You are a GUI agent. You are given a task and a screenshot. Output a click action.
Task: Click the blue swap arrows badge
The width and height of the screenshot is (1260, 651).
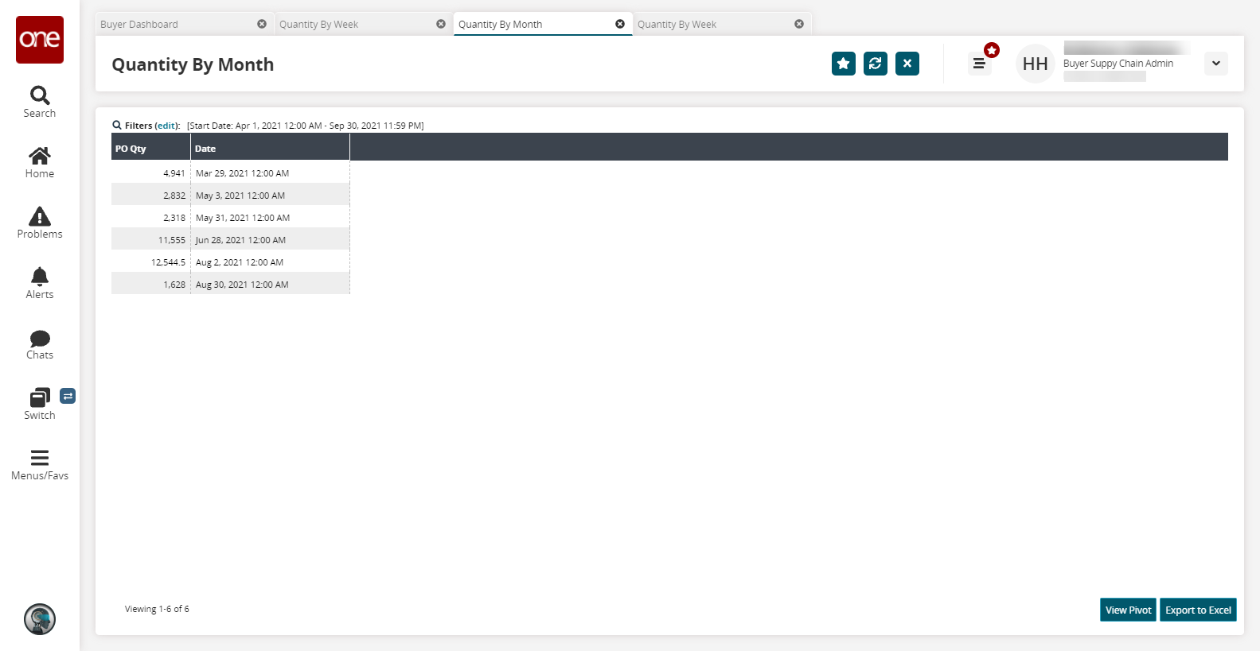point(68,396)
